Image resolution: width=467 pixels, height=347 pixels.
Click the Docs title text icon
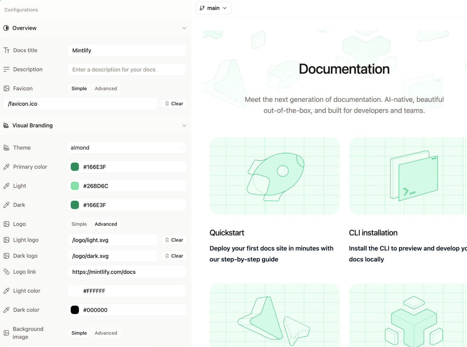tap(6, 50)
